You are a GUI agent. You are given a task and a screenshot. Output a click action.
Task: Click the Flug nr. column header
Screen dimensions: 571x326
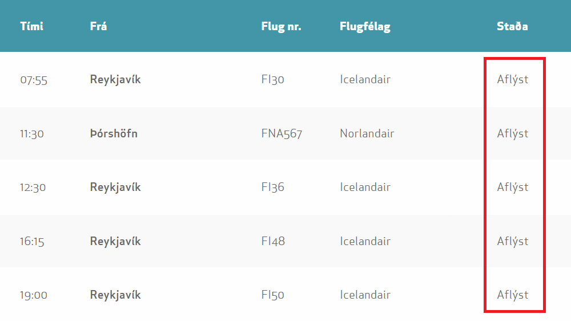tap(281, 27)
